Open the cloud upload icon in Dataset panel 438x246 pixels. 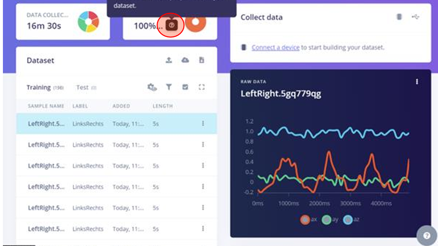pyautogui.click(x=185, y=61)
